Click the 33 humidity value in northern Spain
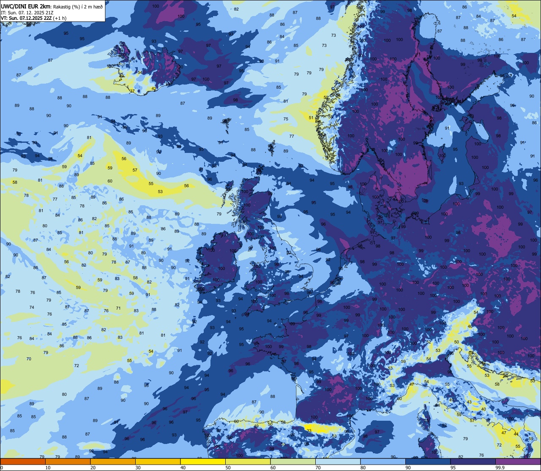Screen dimensions: 541x471 click(309, 430)
